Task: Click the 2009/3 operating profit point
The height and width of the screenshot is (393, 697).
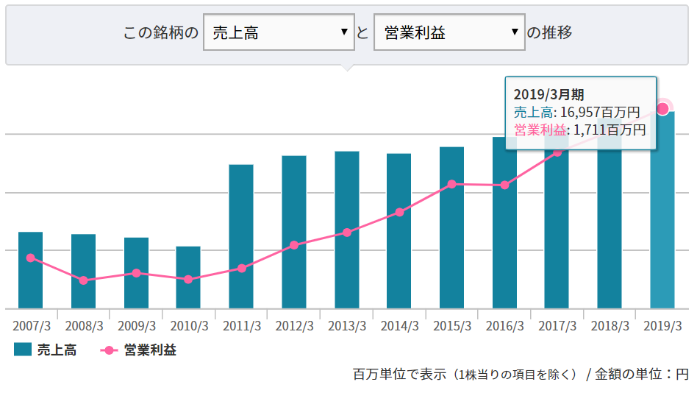Action: 136,273
